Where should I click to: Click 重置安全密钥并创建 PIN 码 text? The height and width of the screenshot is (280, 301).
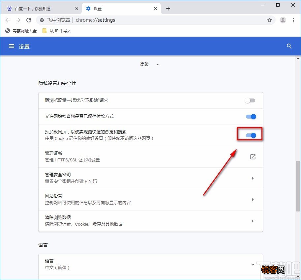coord(71,181)
